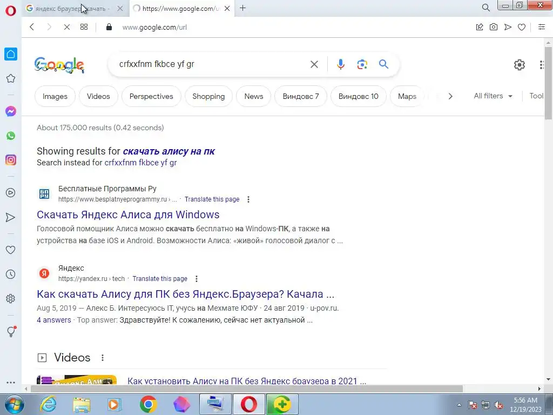Open Как установить Алису на ПК video link
553x415 pixels.
click(246, 381)
